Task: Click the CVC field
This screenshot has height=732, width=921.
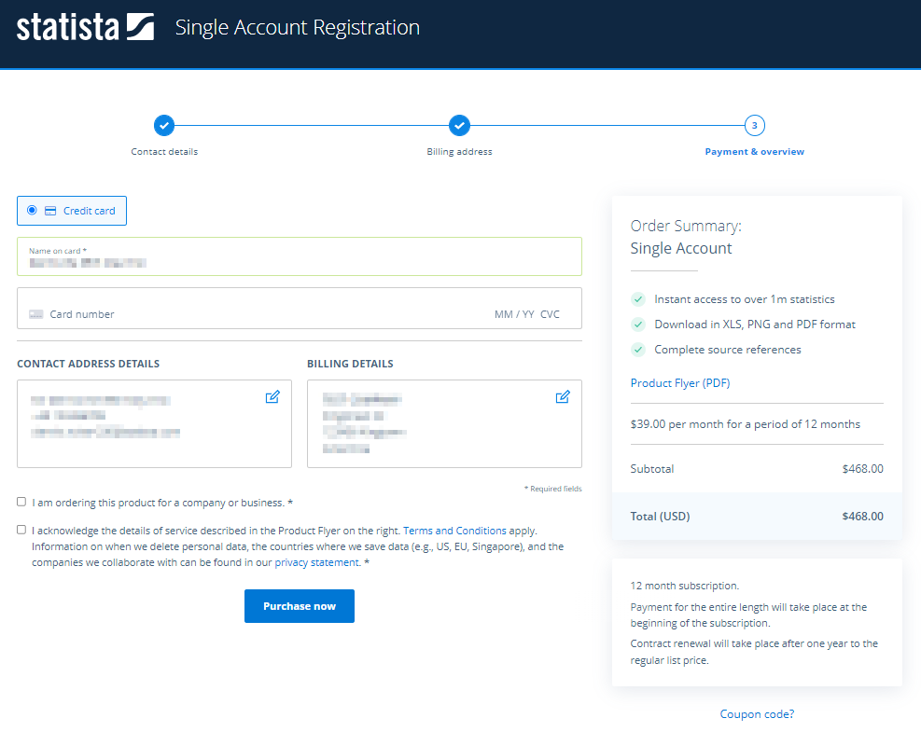Action: coord(551,314)
